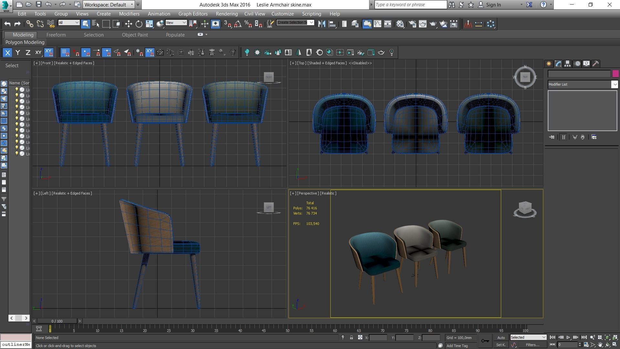Click the light bulb lighting tool icon
Image resolution: width=620 pixels, height=349 pixels.
[247, 52]
